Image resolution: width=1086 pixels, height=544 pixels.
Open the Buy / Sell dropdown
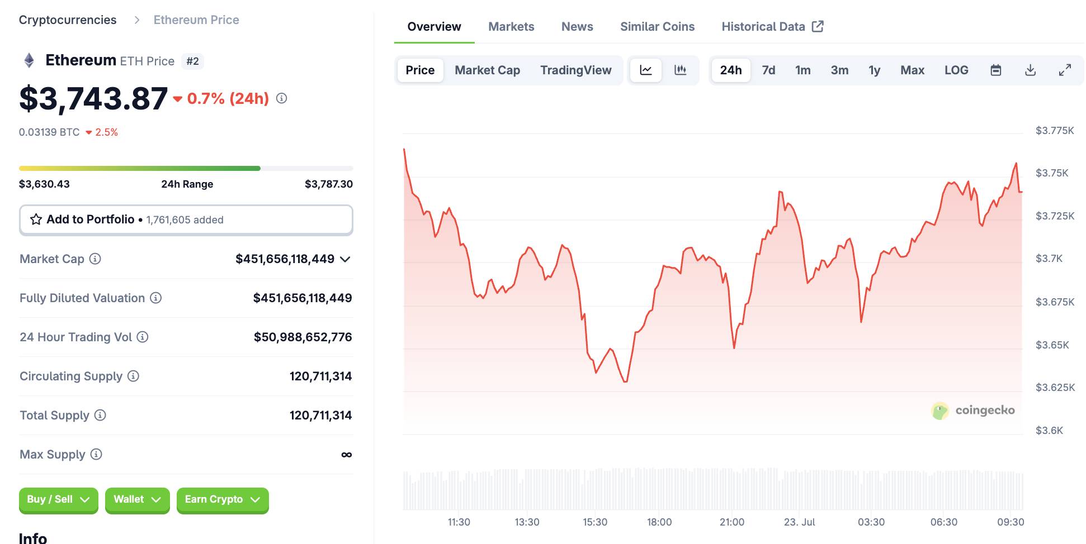point(59,499)
